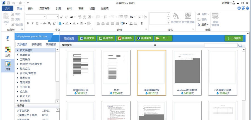251x120 pixels.
Task: Toggle bold formatting
Action: click(x=28, y=23)
